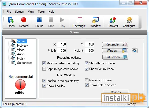Expand the toolbar overflow arrow

pyautogui.click(x=140, y=27)
